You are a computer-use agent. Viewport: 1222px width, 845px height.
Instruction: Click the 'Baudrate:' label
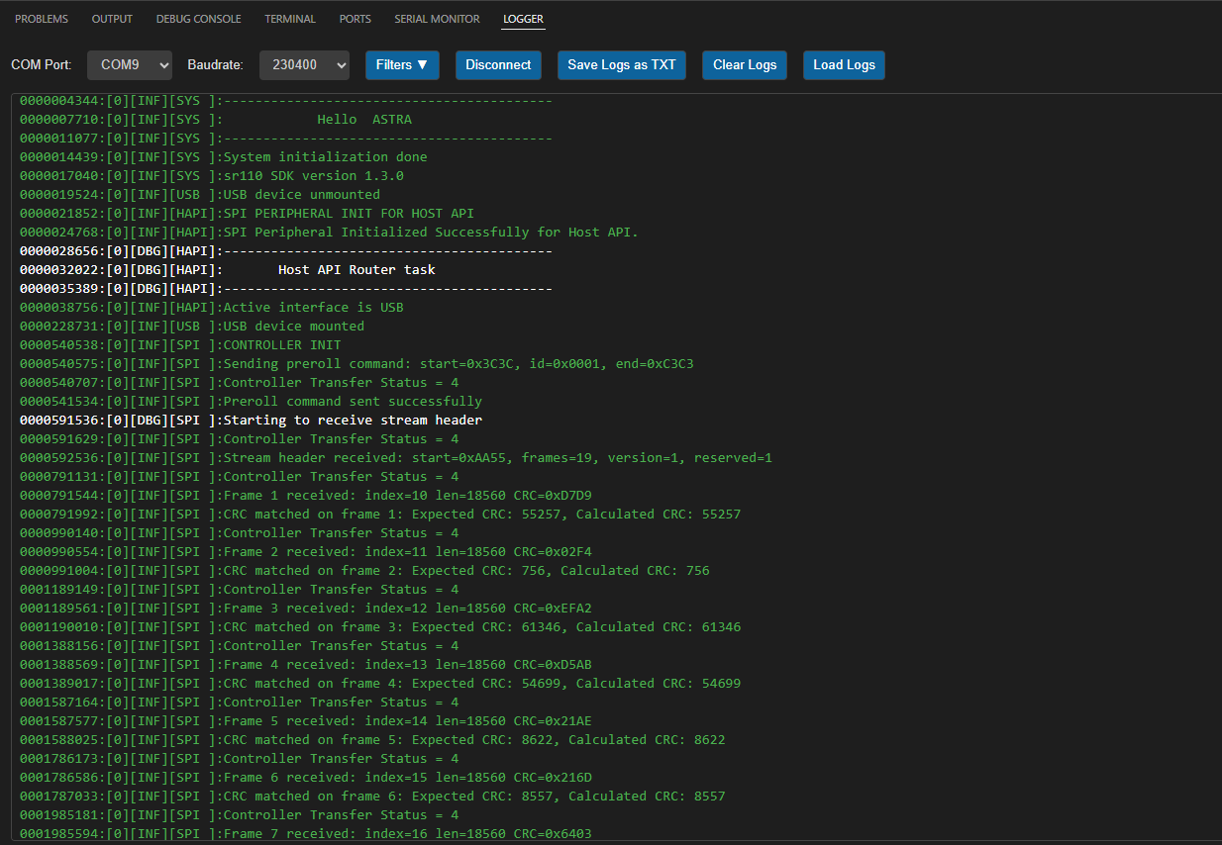click(216, 65)
